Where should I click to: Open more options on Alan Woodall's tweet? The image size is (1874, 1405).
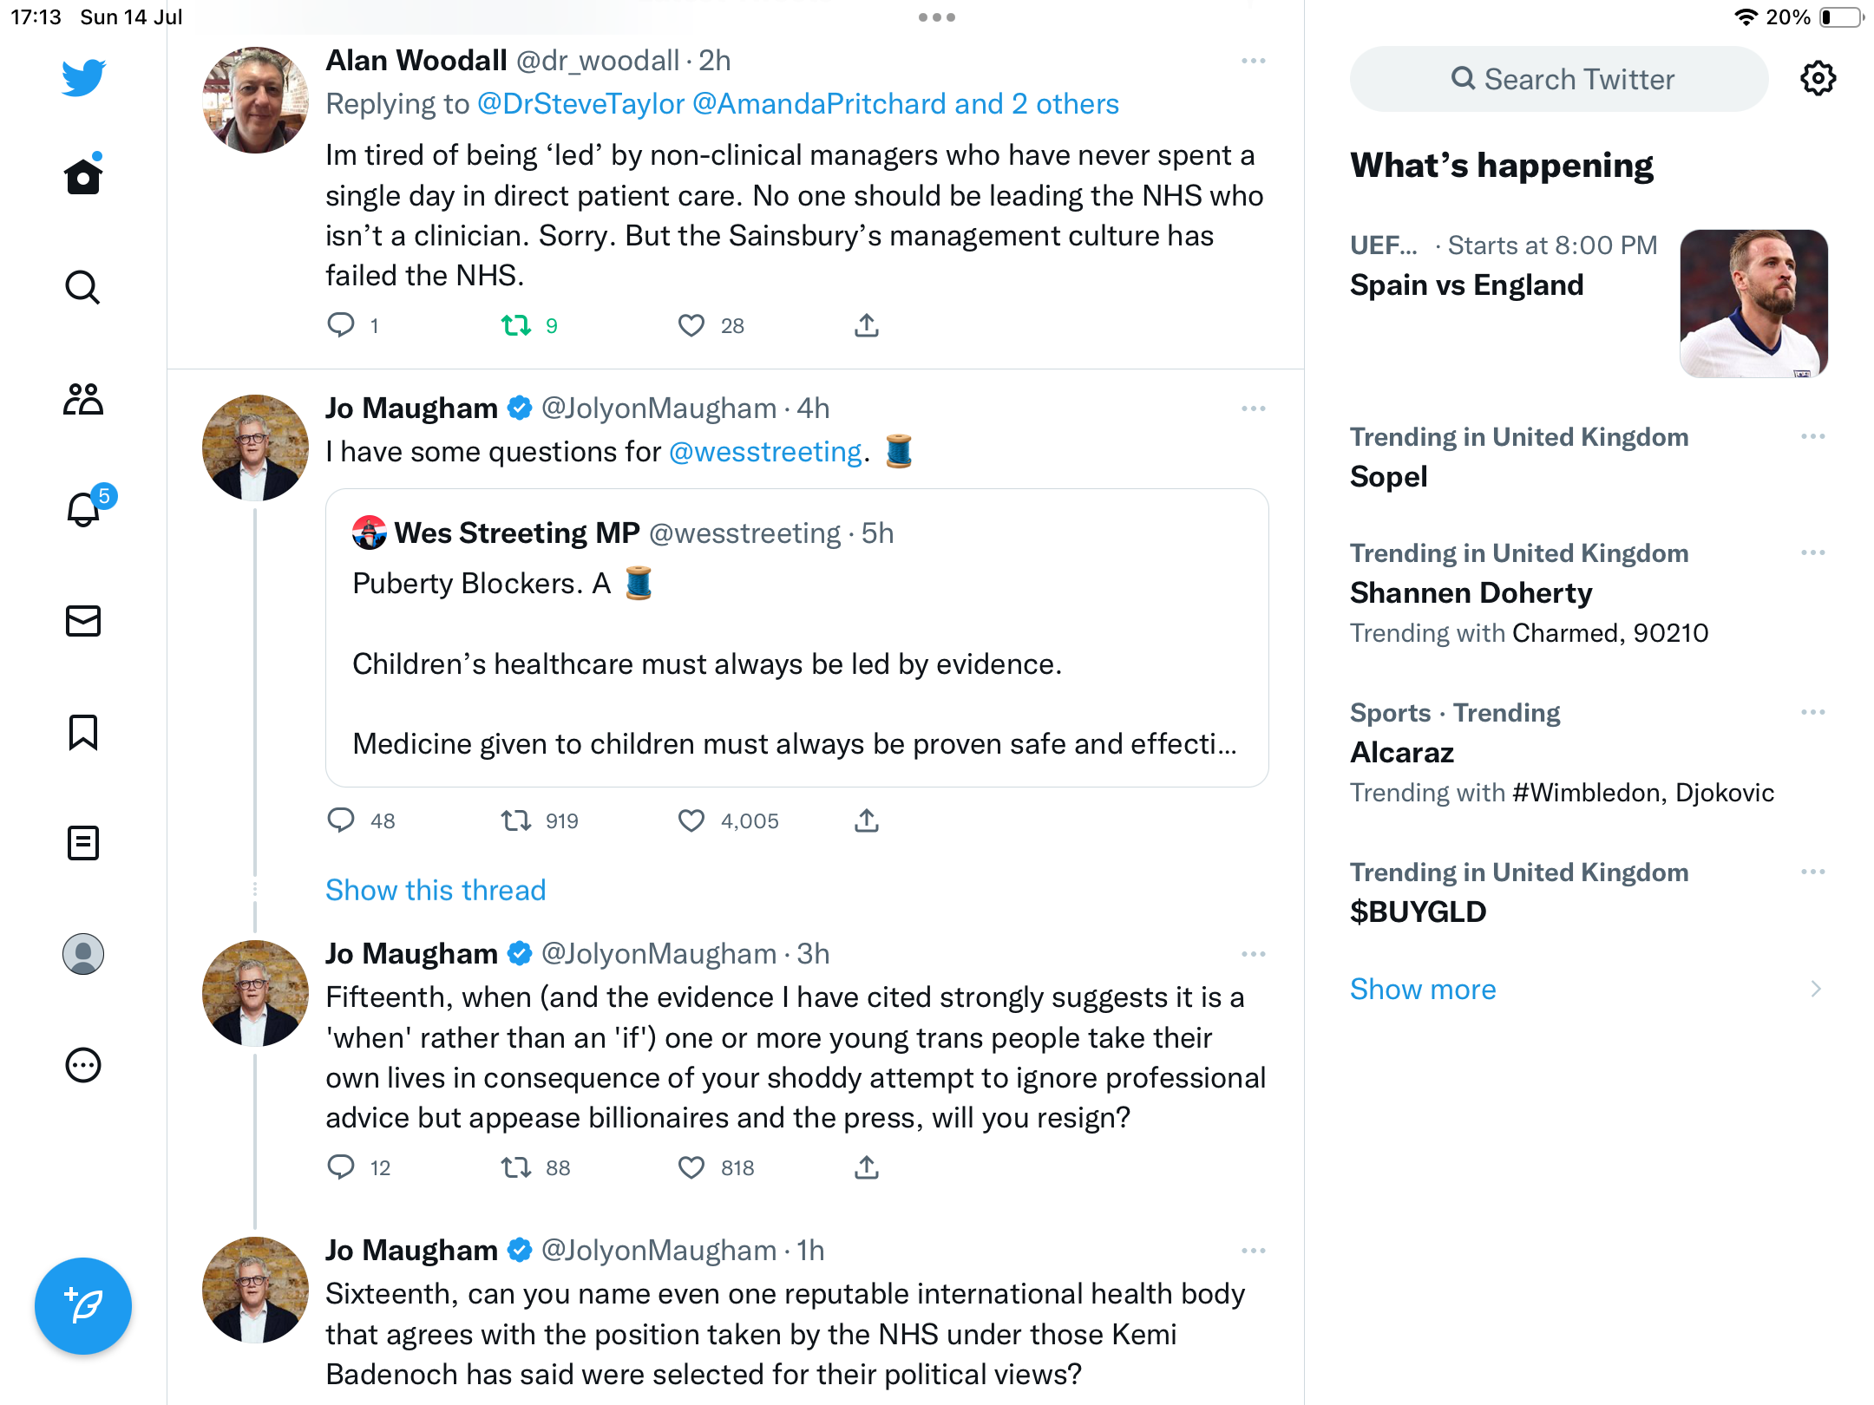click(1253, 61)
